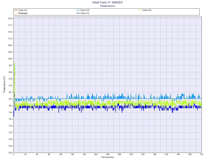This screenshot has width=215, height=161.
Task: Click the 352 x-axis label
Action: (143, 154)
